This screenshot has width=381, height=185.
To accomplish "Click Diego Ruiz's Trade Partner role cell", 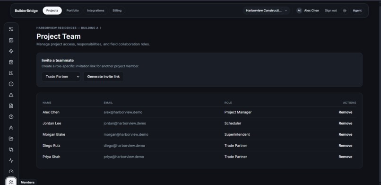I will pos(236,146).
